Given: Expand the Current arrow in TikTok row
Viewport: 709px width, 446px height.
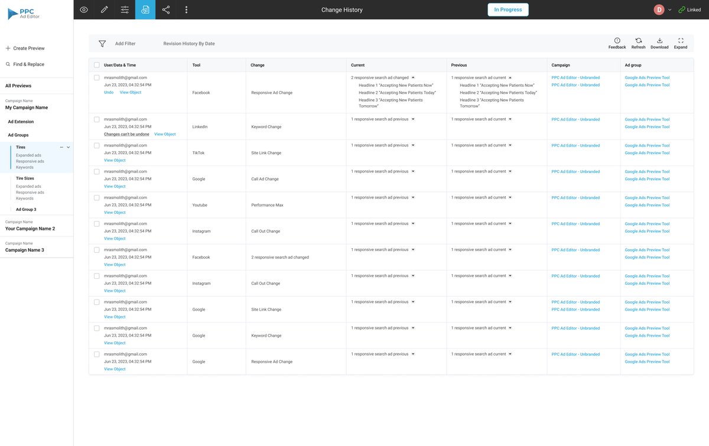Looking at the screenshot, I should coord(413,145).
